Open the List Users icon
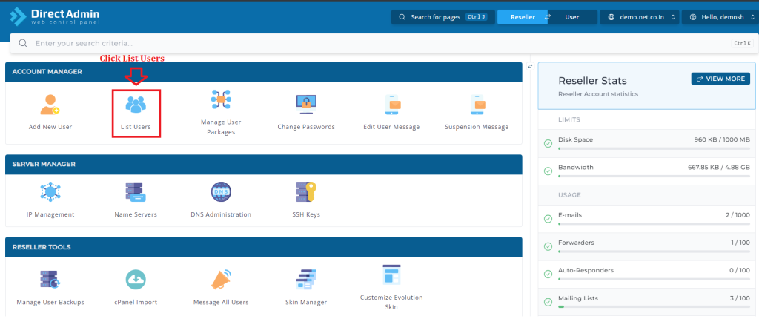Image resolution: width=759 pixels, height=322 pixels. coord(136,105)
